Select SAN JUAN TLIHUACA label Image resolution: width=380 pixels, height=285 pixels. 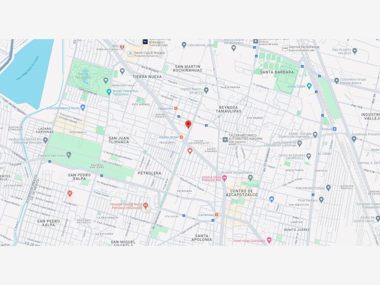119,140
